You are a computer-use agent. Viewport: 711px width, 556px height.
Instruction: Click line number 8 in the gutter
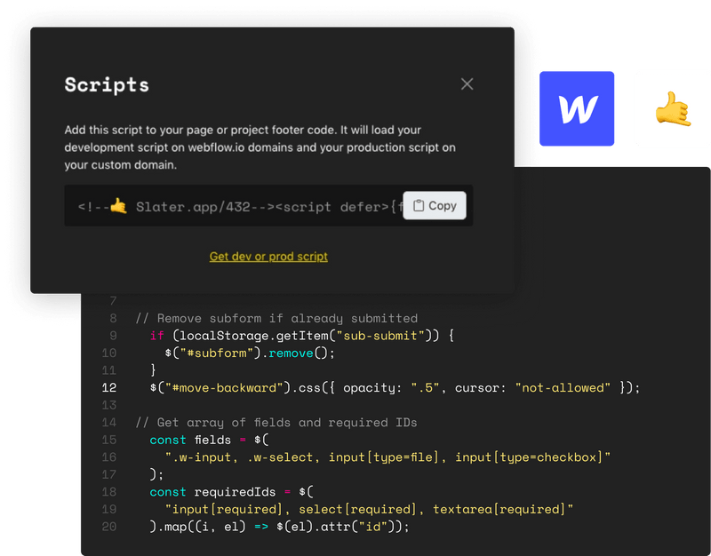coord(113,318)
